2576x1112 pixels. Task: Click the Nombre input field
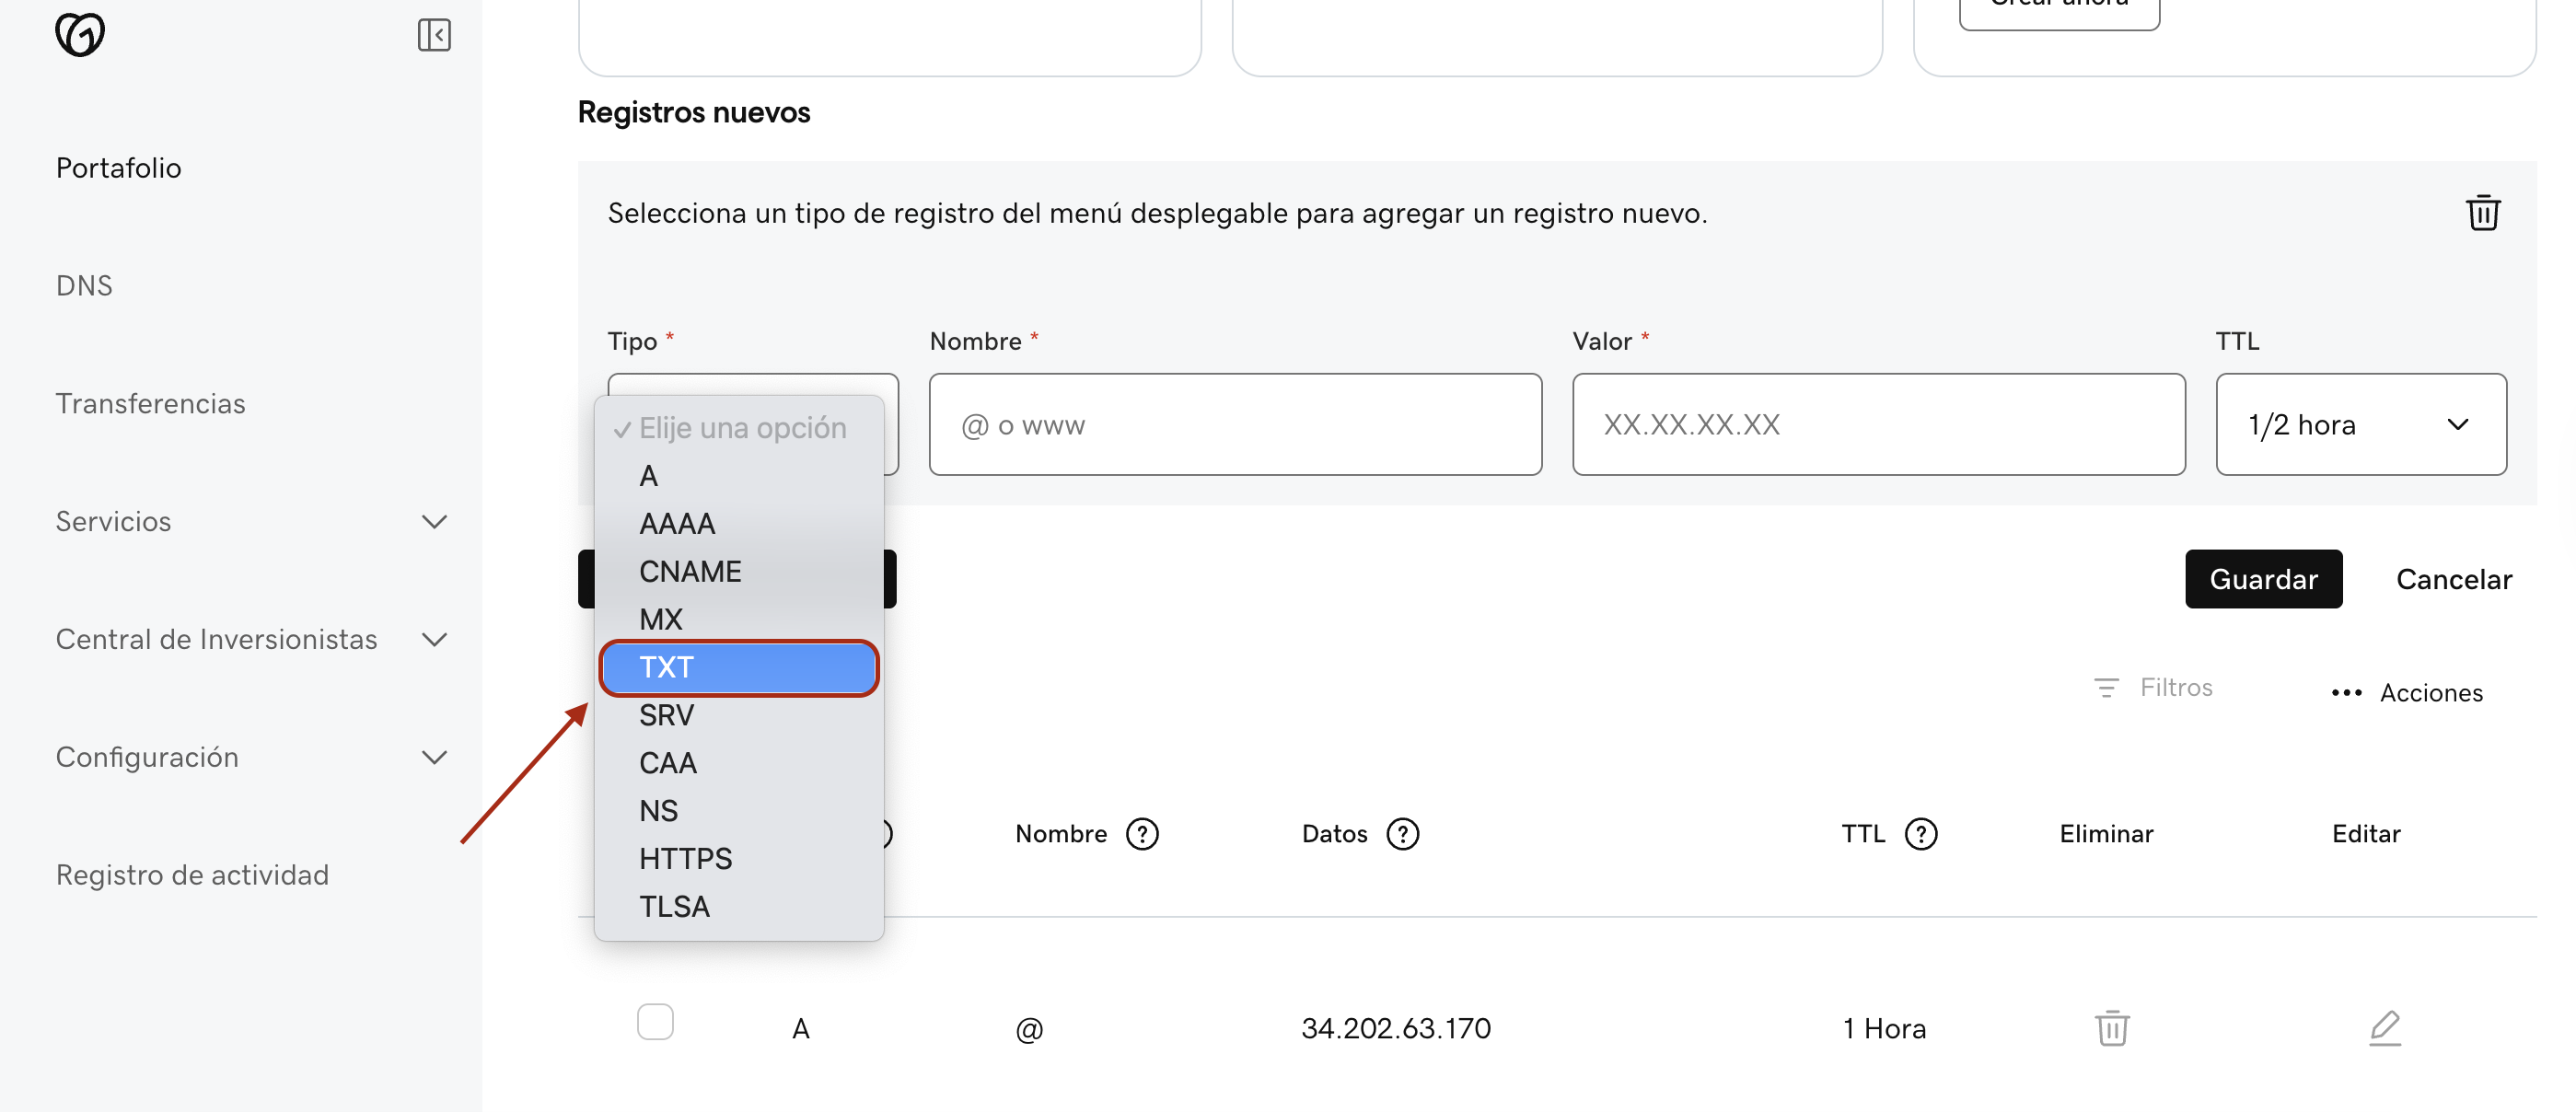pyautogui.click(x=1235, y=425)
